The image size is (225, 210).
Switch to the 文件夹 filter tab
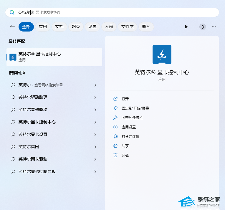128,27
